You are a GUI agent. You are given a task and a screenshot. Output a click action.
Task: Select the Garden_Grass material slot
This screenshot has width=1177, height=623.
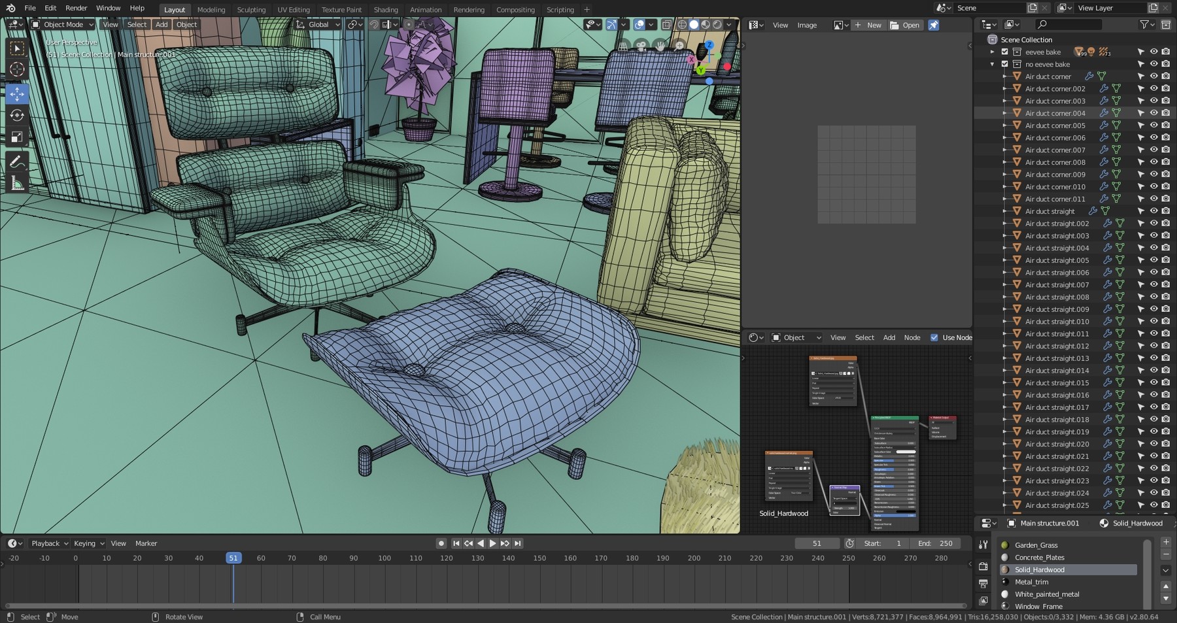(x=1036, y=545)
